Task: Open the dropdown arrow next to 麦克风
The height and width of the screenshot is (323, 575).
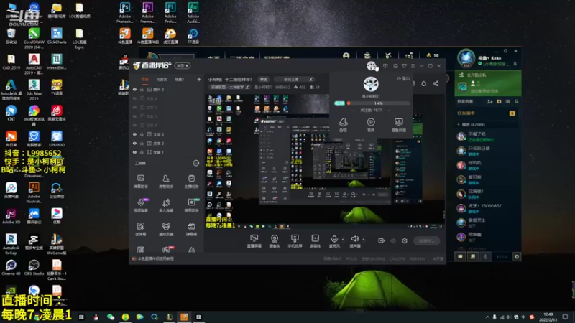Action: [x=343, y=240]
